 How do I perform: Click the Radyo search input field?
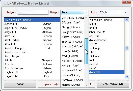(33, 12)
